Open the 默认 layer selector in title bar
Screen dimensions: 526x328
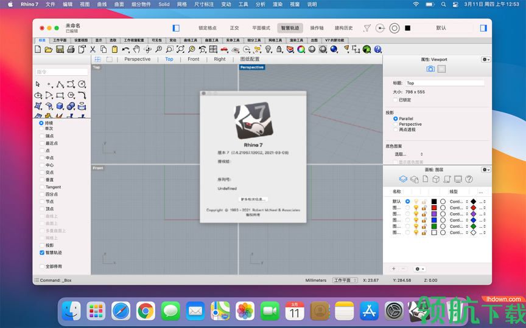click(x=441, y=28)
